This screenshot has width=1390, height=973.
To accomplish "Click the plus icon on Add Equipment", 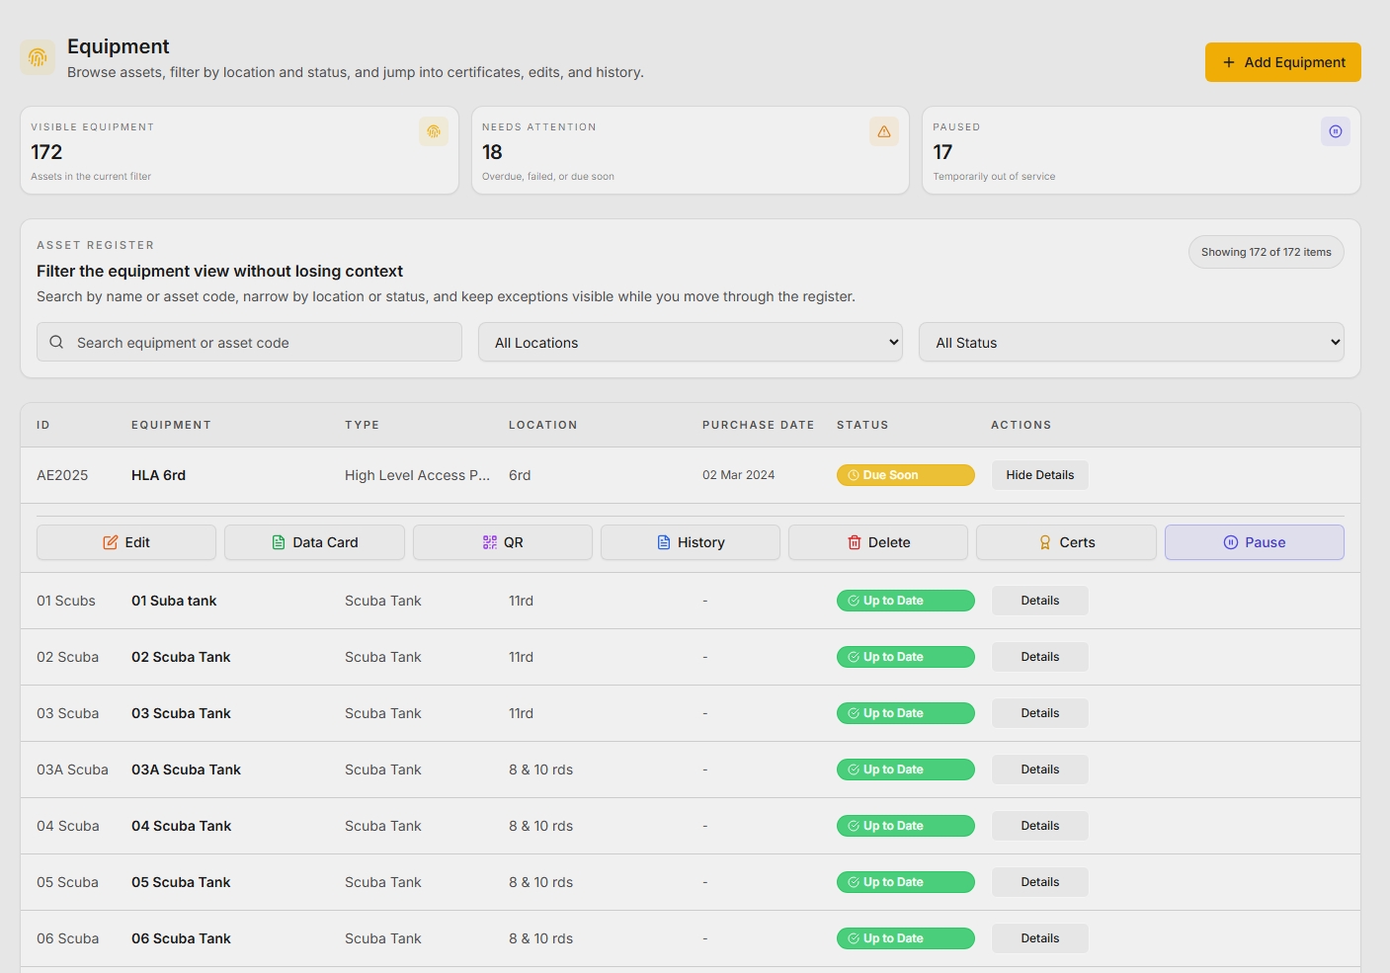I will [x=1229, y=62].
